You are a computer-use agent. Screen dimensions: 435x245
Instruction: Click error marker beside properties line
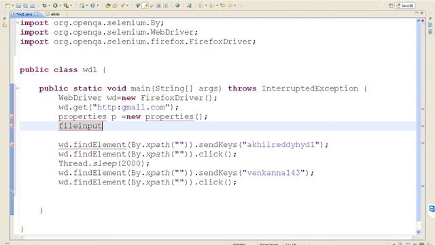tap(12, 116)
